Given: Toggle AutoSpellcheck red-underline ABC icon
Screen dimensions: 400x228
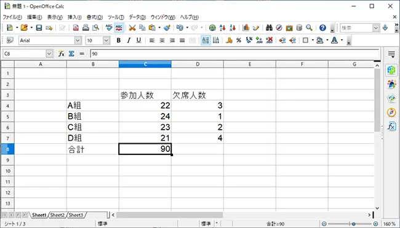Looking at the screenshot, I should click(x=119, y=28).
